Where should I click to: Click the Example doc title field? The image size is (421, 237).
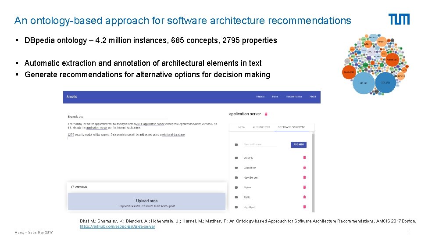(x=118, y=117)
